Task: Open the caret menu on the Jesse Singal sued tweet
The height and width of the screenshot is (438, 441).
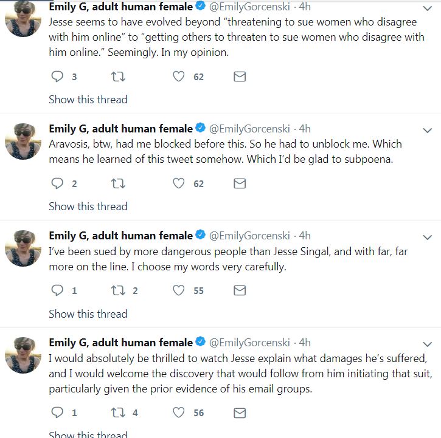Action: (x=427, y=237)
